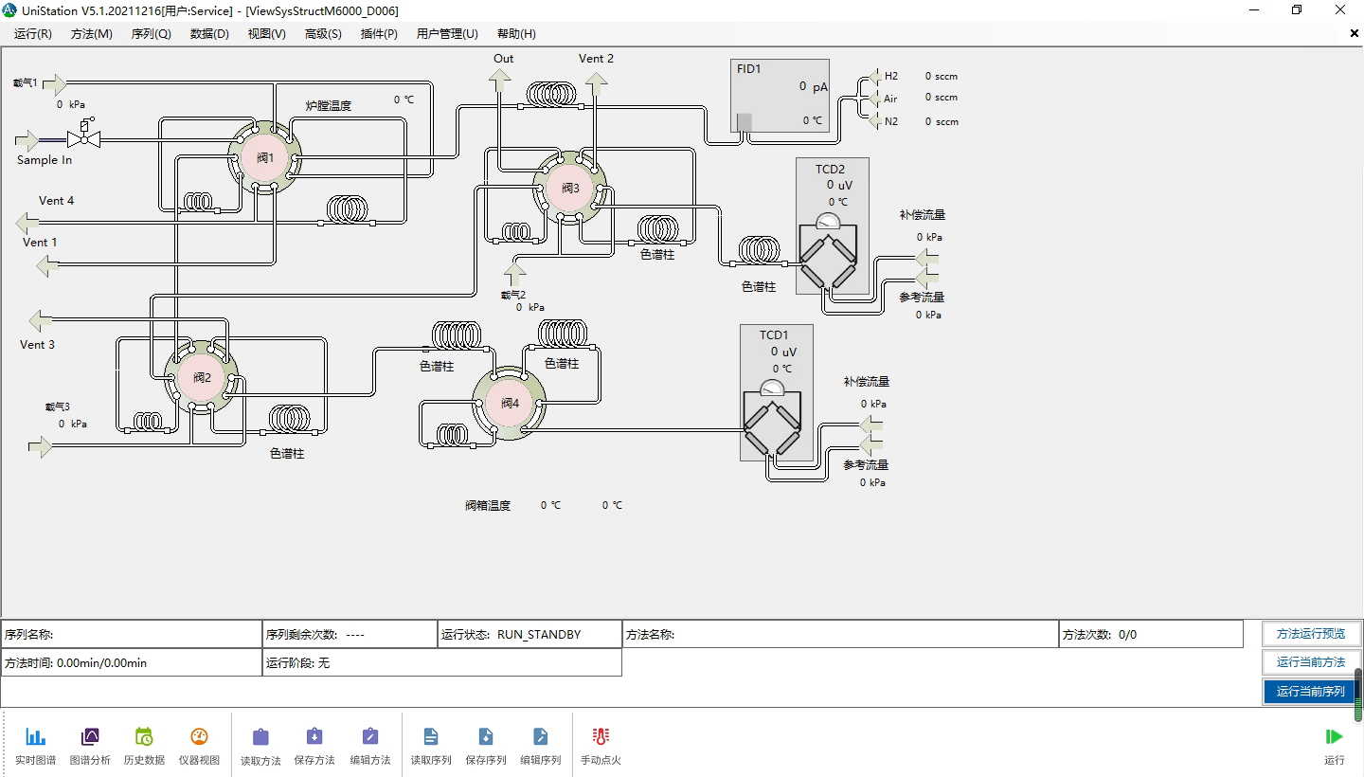
Task: Click the Vent 3 outlet arrow
Action: tap(41, 320)
